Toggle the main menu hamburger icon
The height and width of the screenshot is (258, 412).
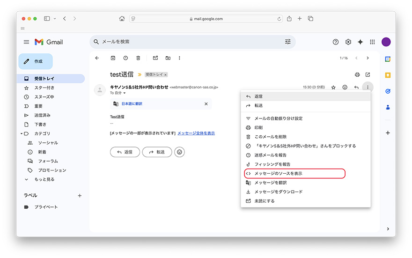pyautogui.click(x=26, y=42)
